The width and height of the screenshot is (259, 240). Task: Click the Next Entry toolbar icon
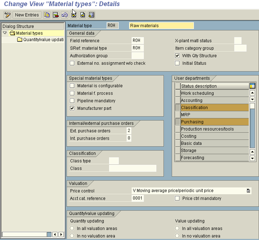pyautogui.click(x=83, y=15)
